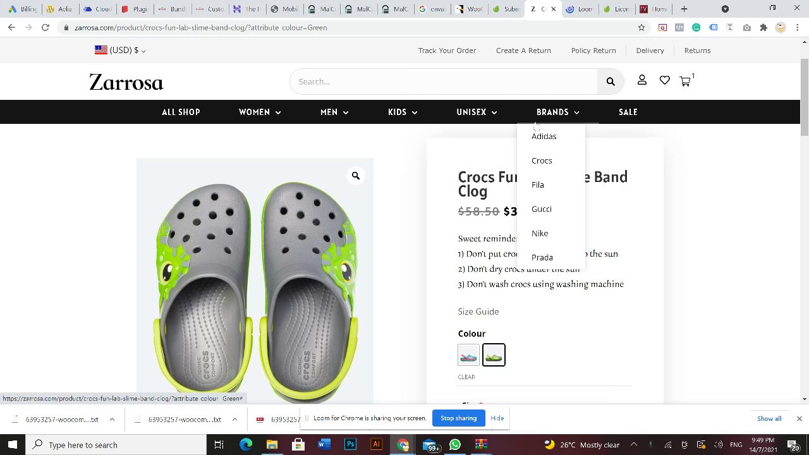Hide the Loom sharing notification
Screen dimensions: 809x455
[497, 418]
